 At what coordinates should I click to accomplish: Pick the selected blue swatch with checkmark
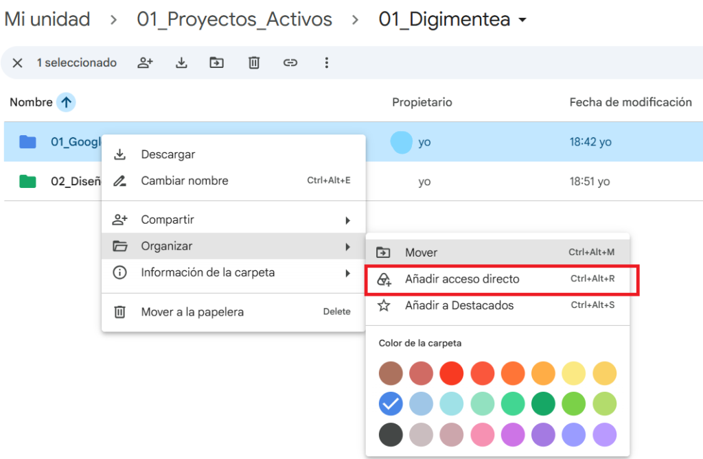[x=391, y=404]
